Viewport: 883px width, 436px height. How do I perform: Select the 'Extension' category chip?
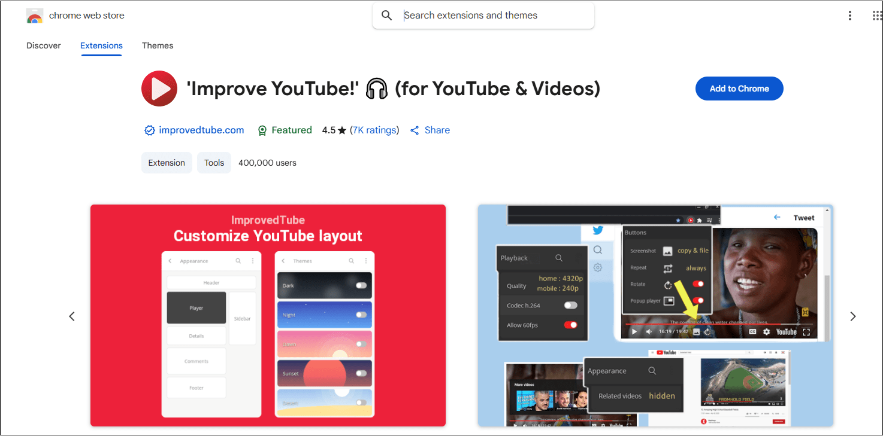[x=167, y=163]
